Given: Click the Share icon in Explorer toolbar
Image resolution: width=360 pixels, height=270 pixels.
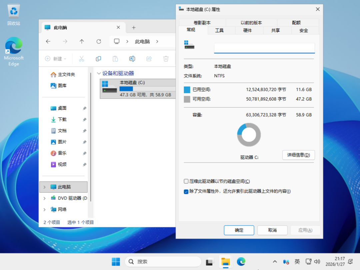Looking at the screenshot, I should 149,59.
